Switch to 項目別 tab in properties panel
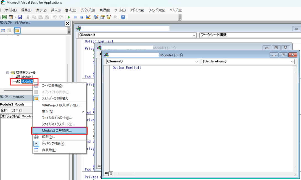Image resolution: width=301 pixels, height=180 pixels. point(17,110)
